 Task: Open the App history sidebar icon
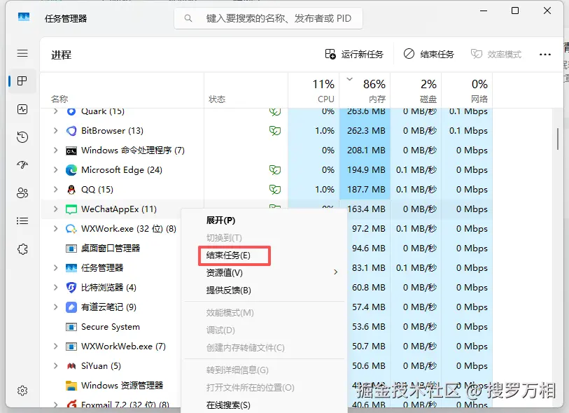22,137
